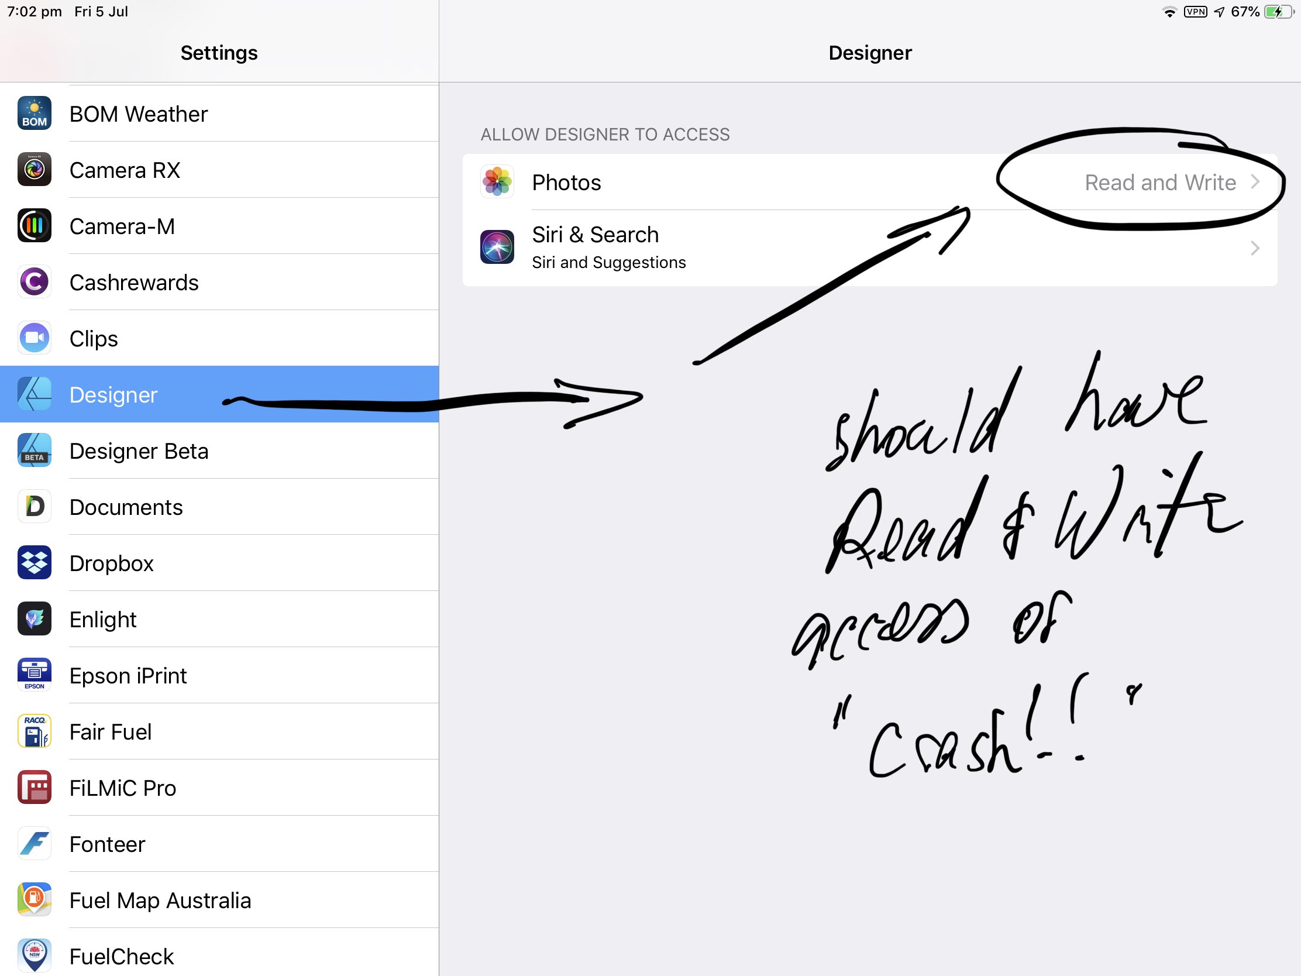Open Siri & Search row

click(x=870, y=248)
